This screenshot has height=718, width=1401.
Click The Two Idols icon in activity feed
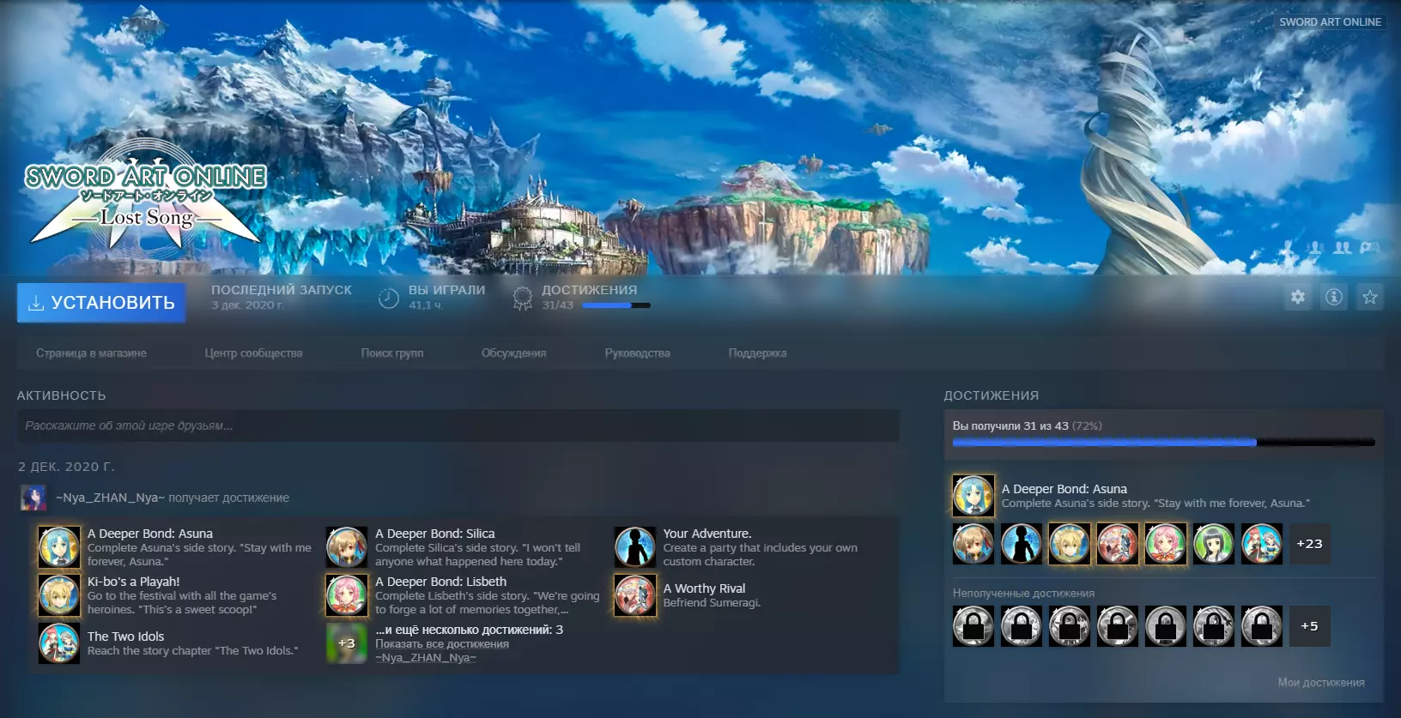coord(59,643)
